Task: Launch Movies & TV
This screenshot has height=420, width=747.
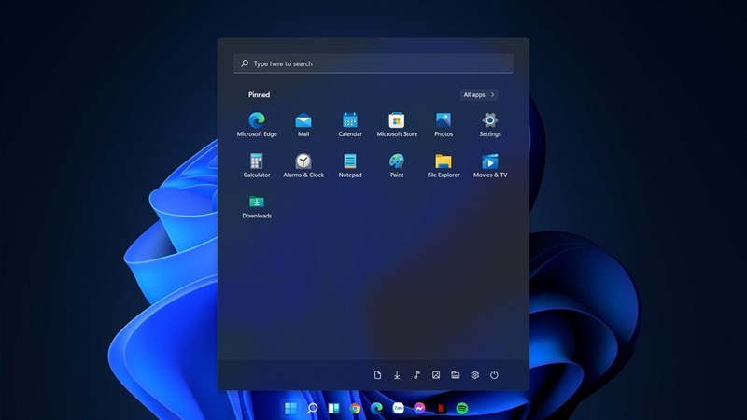Action: click(x=490, y=165)
